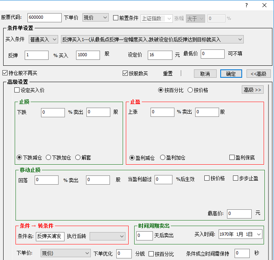274x260 pixels.
Task: Uncheck the 按股数买 checkbox
Action: [125, 73]
